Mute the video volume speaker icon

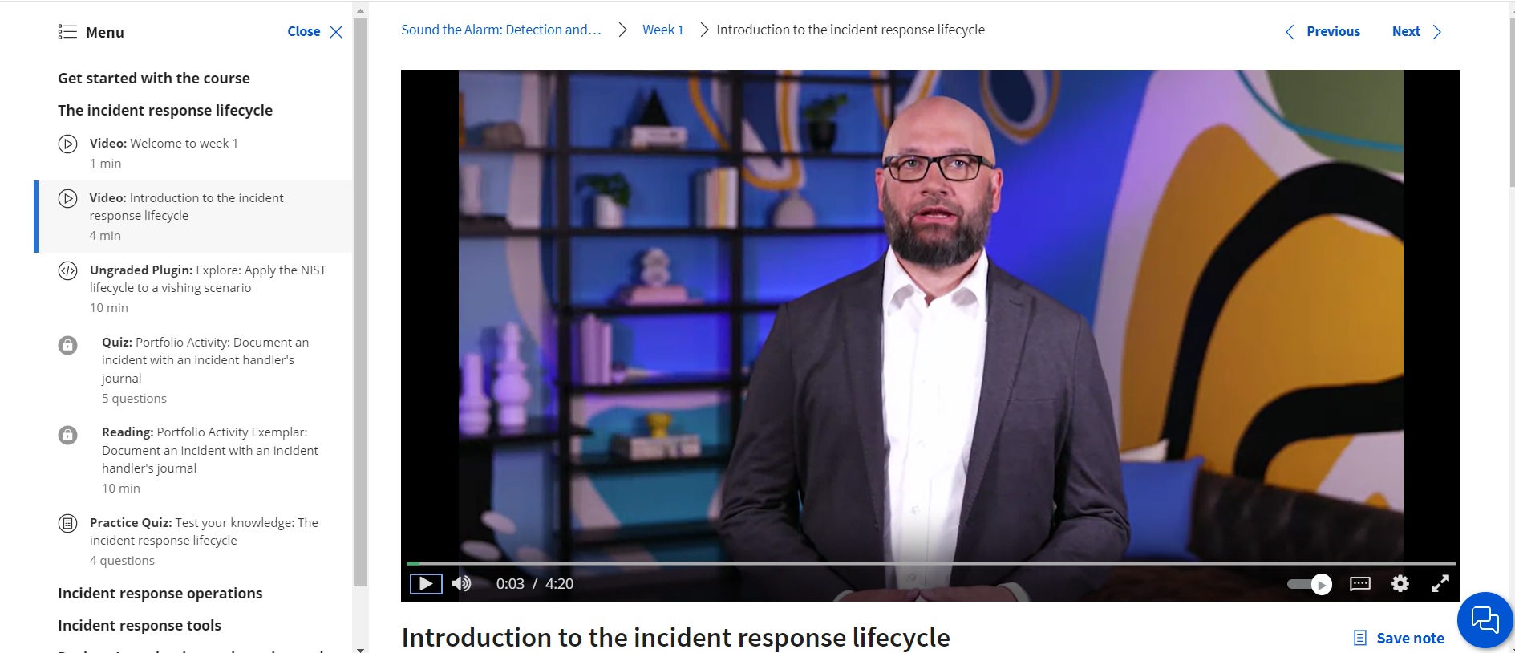click(461, 583)
